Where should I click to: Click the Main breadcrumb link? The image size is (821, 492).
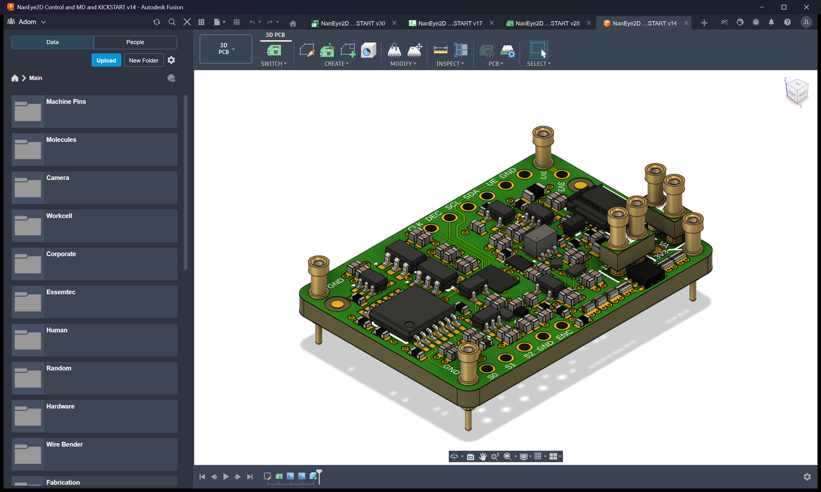36,78
